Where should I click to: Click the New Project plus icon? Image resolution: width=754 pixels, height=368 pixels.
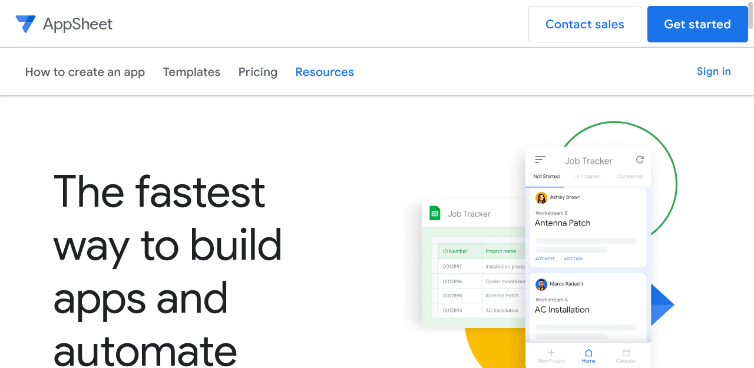click(x=551, y=353)
